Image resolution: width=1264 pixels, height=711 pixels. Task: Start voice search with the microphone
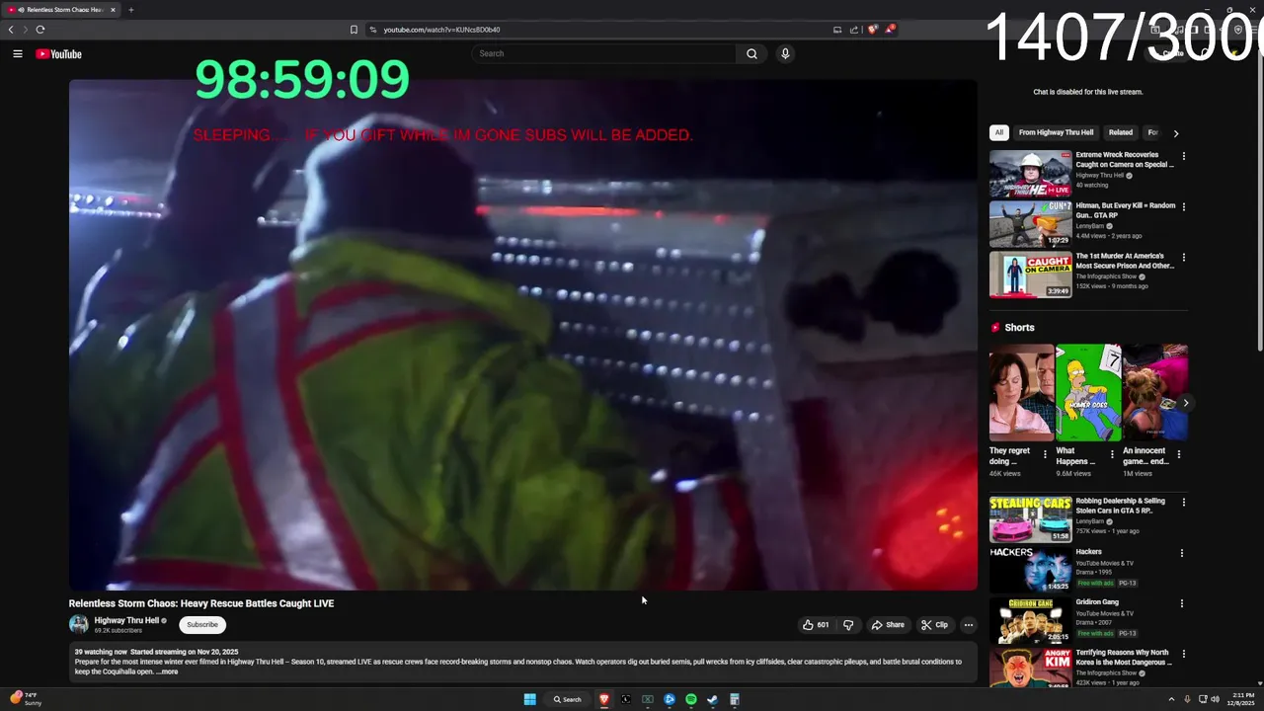tap(785, 54)
